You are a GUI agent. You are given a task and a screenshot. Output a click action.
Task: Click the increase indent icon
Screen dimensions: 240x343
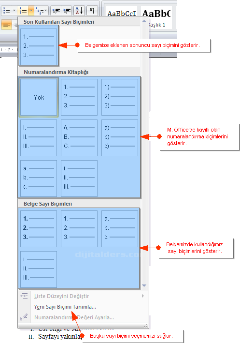(x=67, y=11)
